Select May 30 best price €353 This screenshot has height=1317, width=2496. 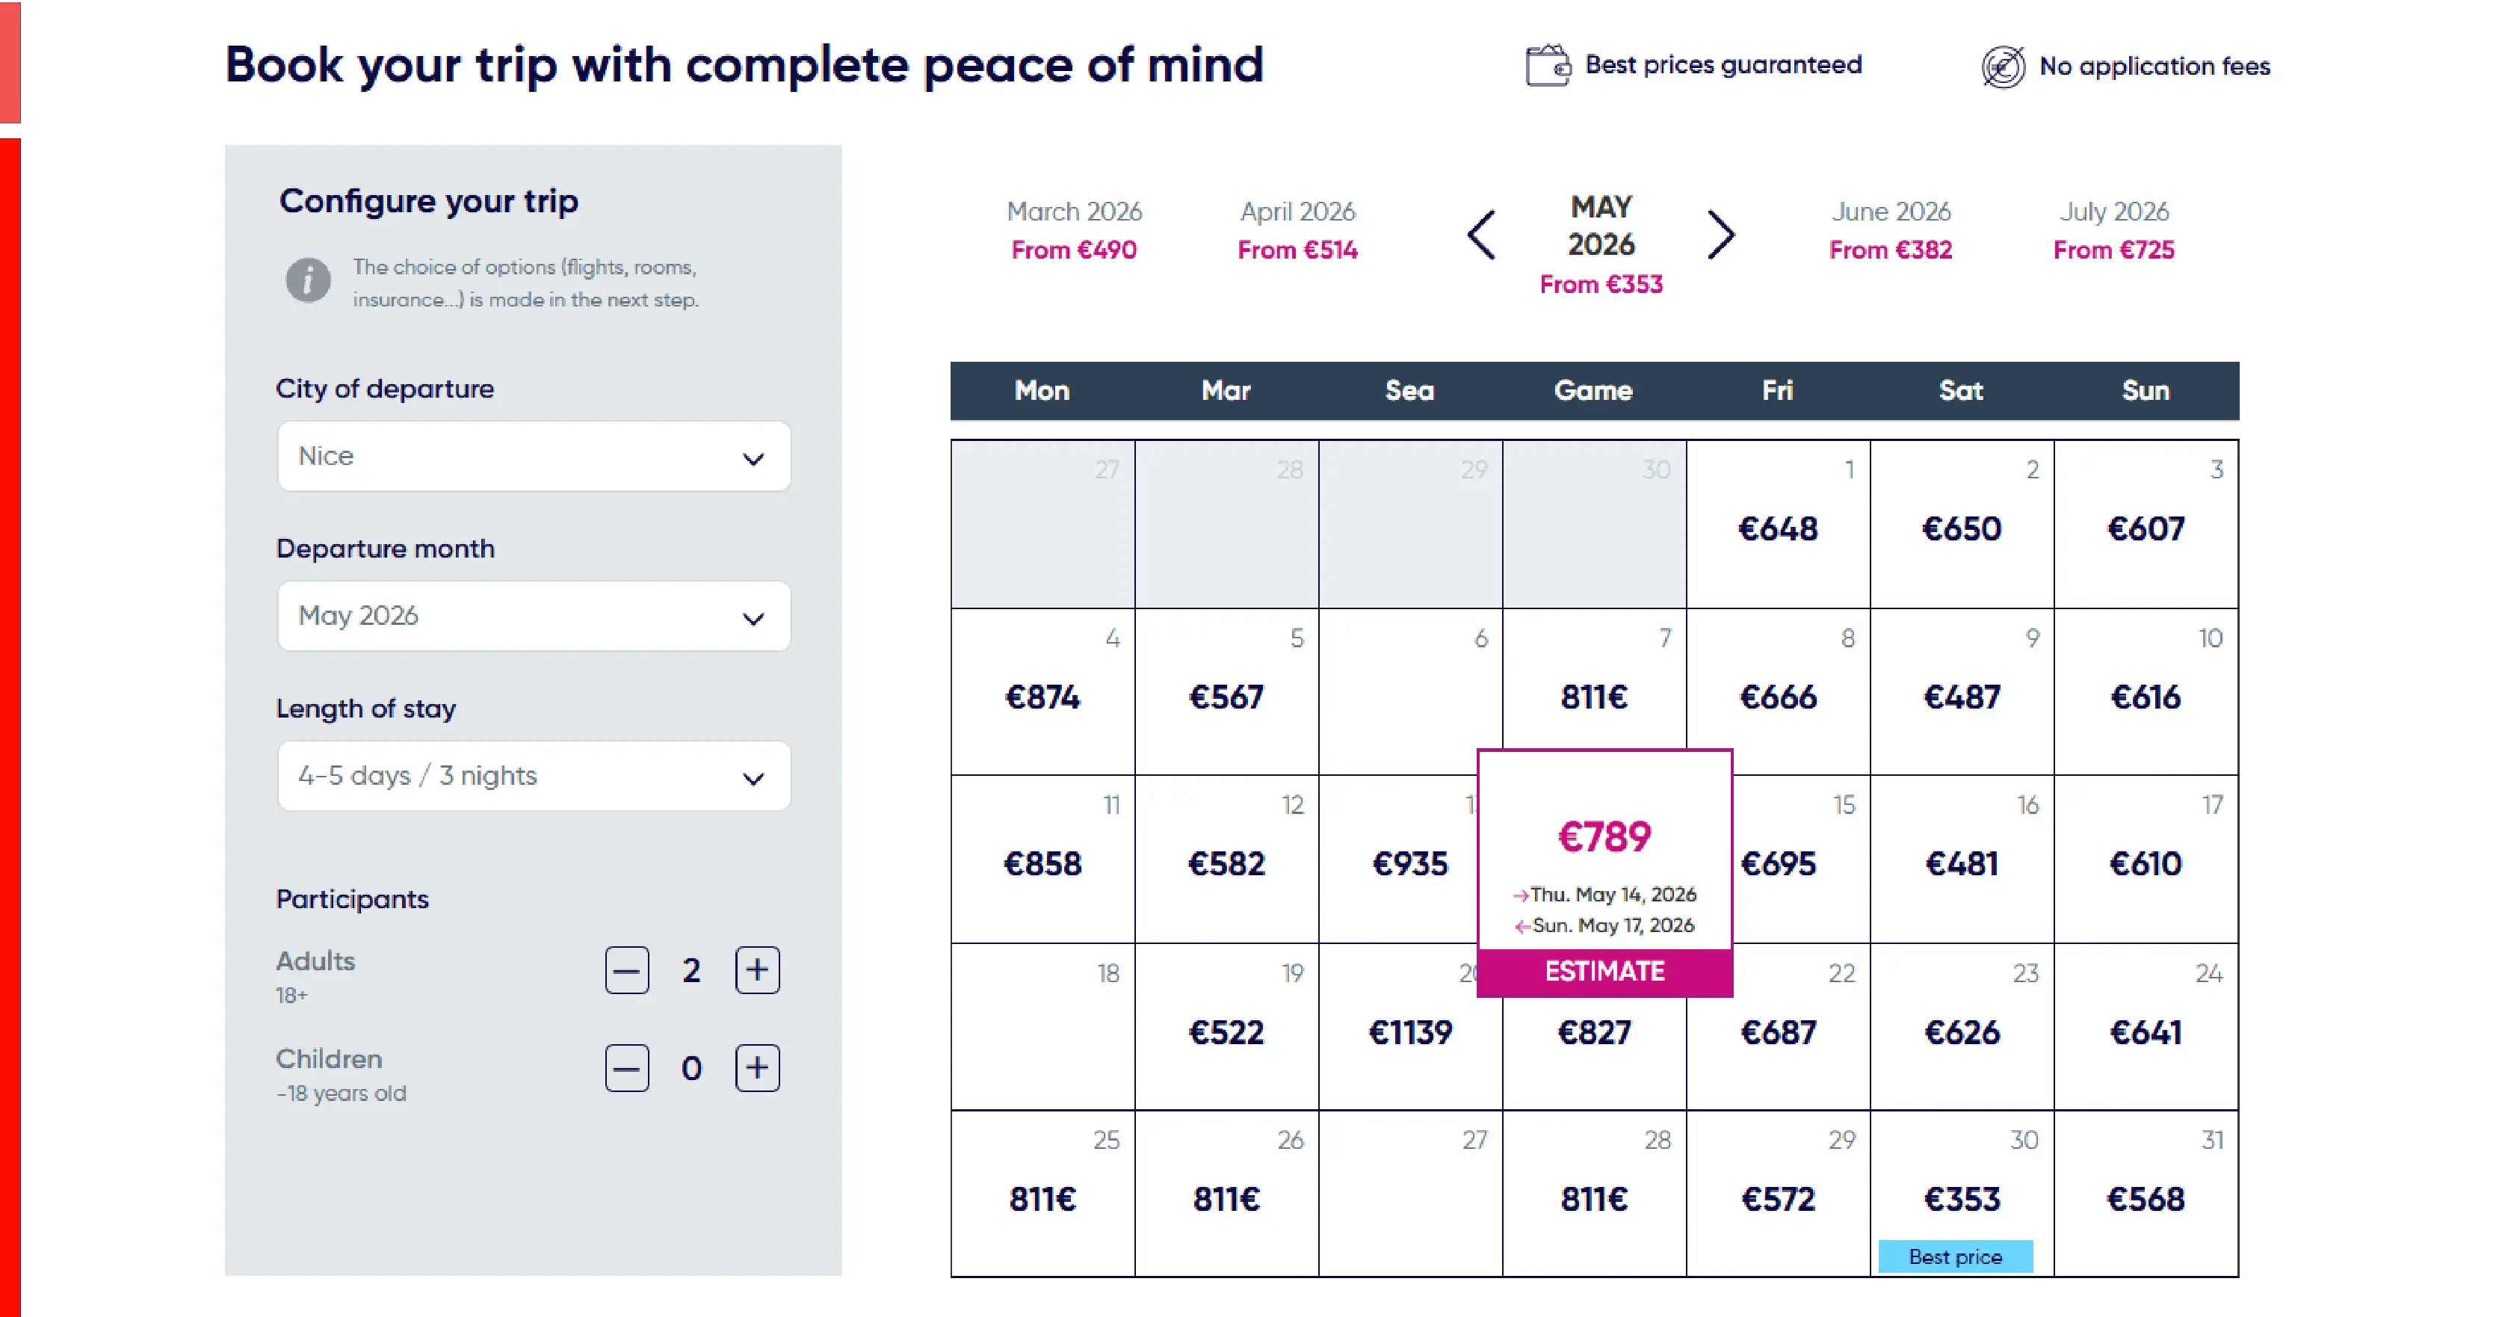tap(1961, 1198)
